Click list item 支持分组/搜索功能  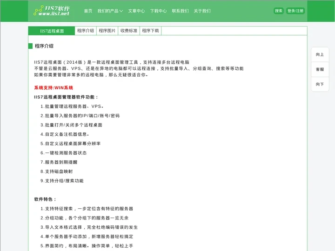pyautogui.click(x=62, y=181)
